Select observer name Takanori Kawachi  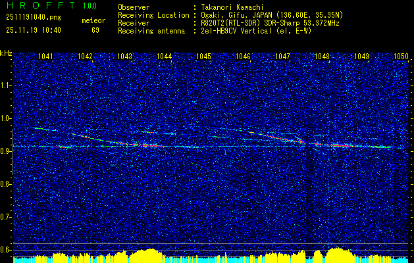[232, 7]
